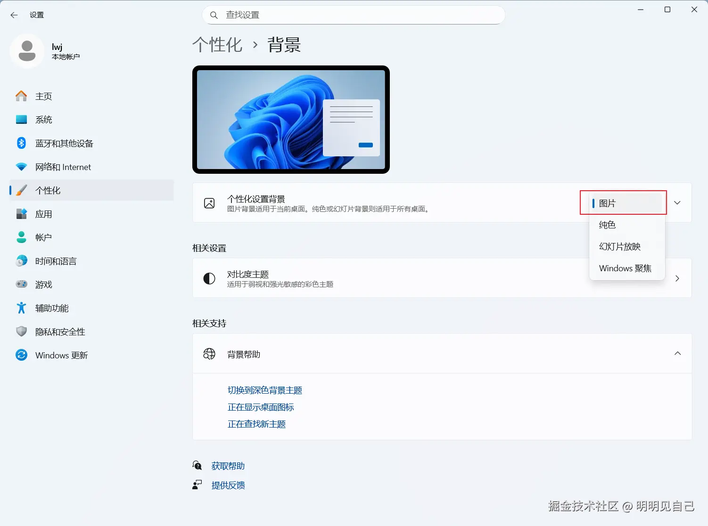This screenshot has height=526, width=708.
Task: Go to 蓝牙和其他设备
Action: (x=92, y=143)
